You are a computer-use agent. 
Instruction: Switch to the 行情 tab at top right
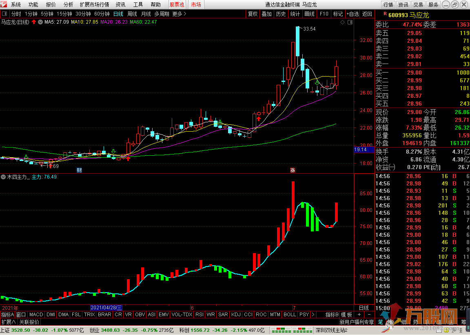coord(388,4)
